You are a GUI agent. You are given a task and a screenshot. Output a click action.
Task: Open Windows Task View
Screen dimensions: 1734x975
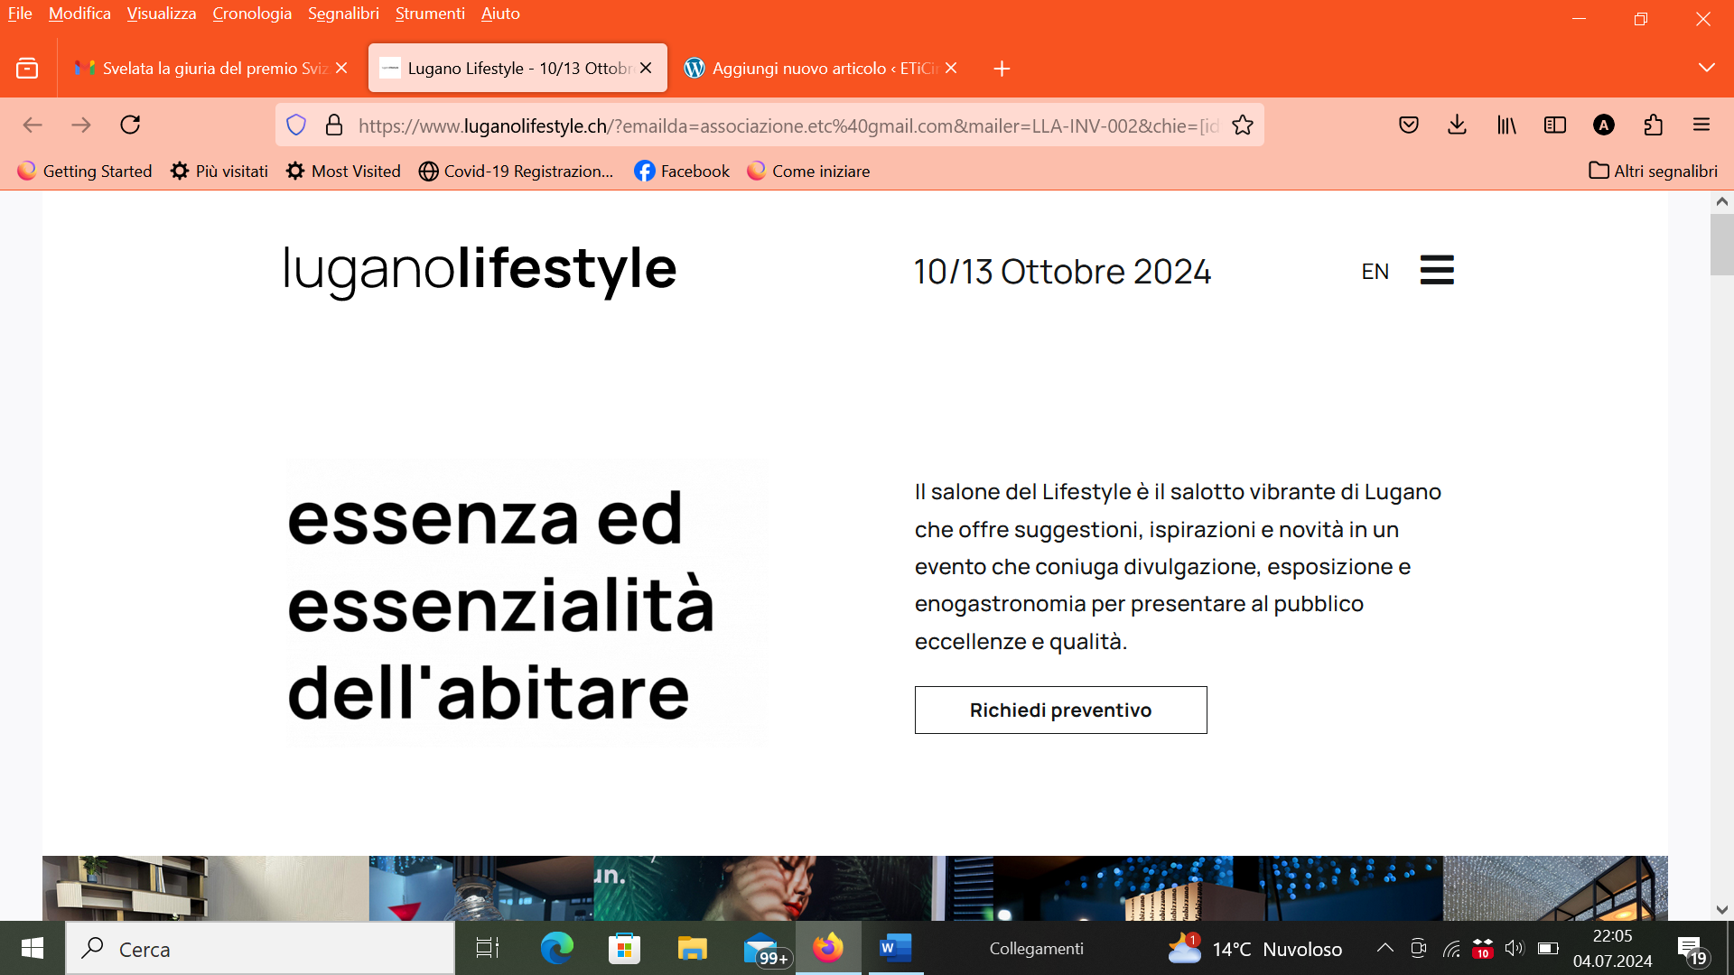click(x=488, y=948)
